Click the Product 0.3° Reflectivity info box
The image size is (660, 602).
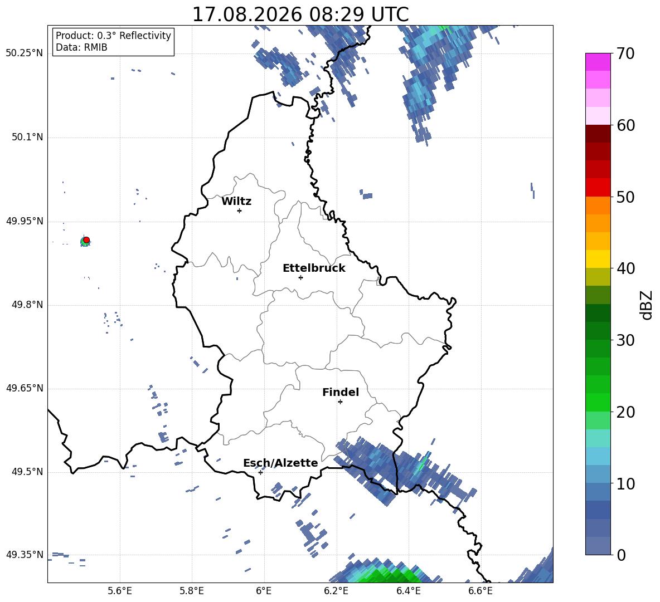[113, 41]
